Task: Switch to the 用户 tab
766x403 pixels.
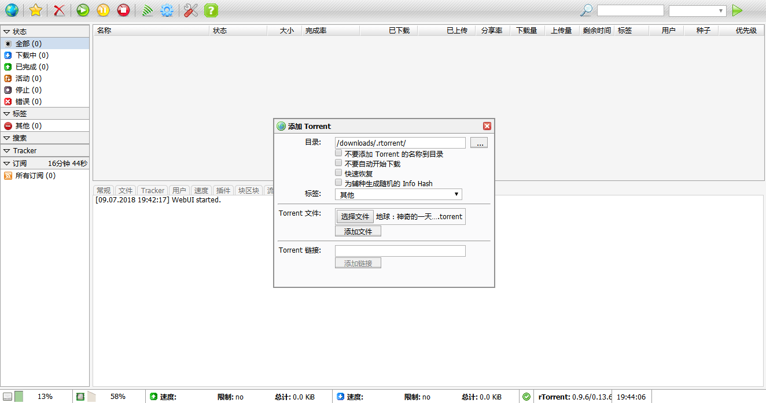Action: (179, 190)
